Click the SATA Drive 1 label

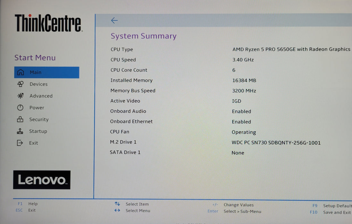pyautogui.click(x=125, y=152)
